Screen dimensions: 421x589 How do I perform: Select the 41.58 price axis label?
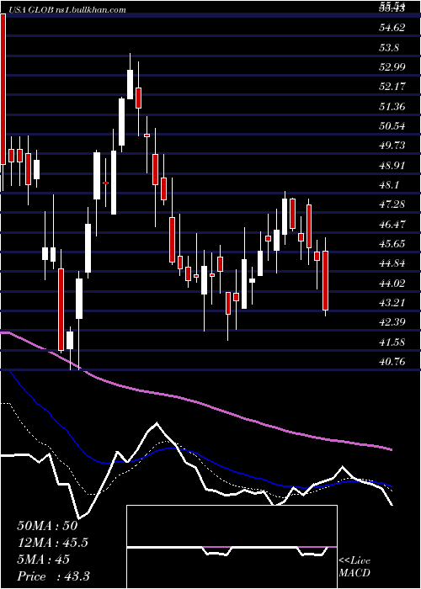coord(392,342)
